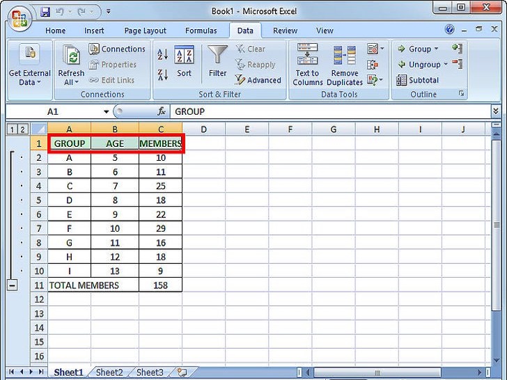Open the Sort dialog button

(184, 61)
